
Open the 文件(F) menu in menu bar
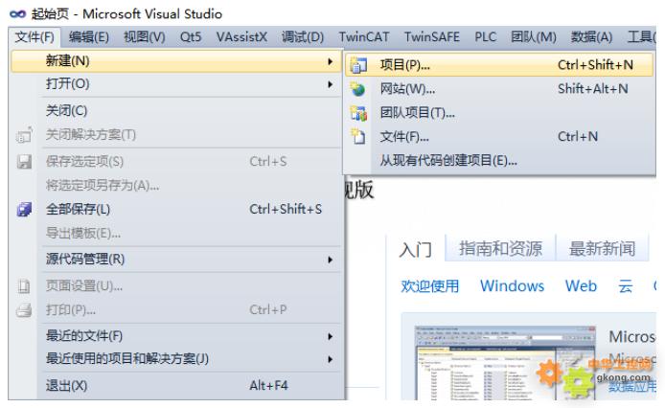click(x=34, y=37)
